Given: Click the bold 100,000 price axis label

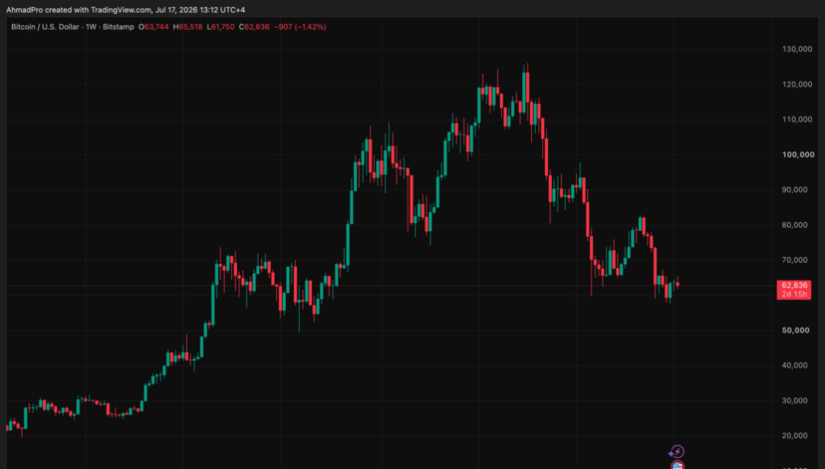Looking at the screenshot, I should (x=798, y=154).
